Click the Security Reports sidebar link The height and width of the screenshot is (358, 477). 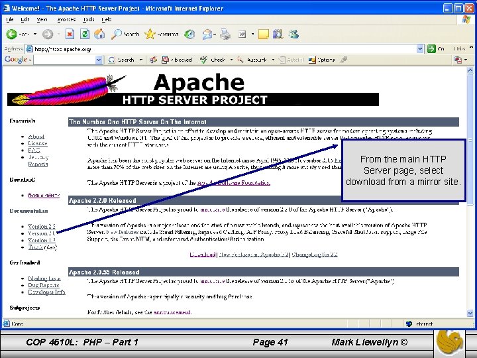38,160
